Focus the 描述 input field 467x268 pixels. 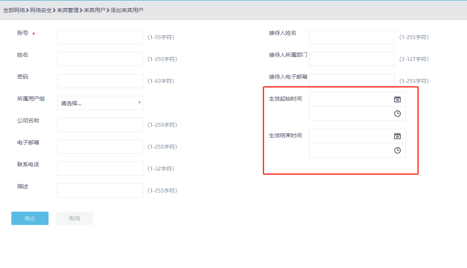click(100, 191)
